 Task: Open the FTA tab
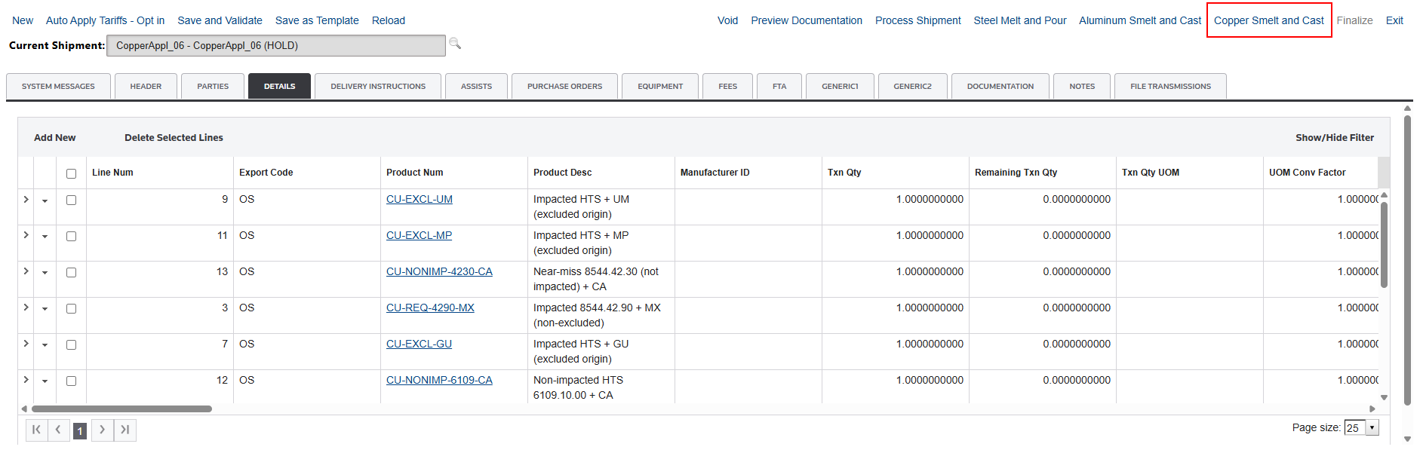(x=779, y=86)
